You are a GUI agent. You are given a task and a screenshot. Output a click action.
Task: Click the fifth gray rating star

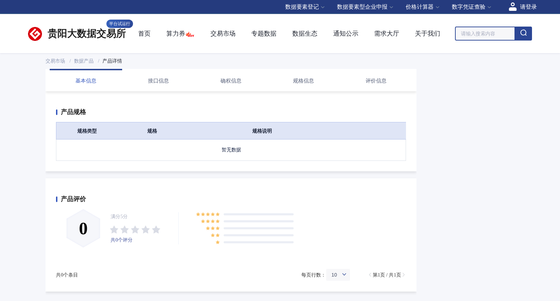(x=156, y=230)
